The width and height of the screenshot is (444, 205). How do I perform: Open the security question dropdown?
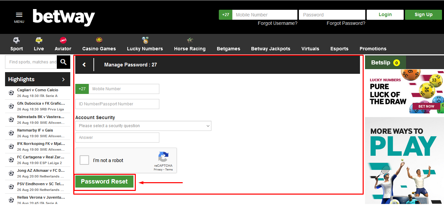(x=143, y=126)
